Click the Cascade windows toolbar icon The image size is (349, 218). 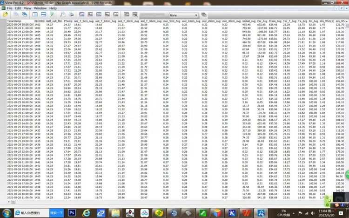tap(24, 14)
